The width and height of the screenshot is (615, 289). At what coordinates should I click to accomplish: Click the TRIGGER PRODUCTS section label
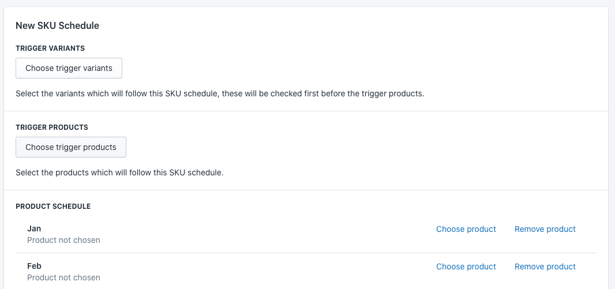pos(51,127)
